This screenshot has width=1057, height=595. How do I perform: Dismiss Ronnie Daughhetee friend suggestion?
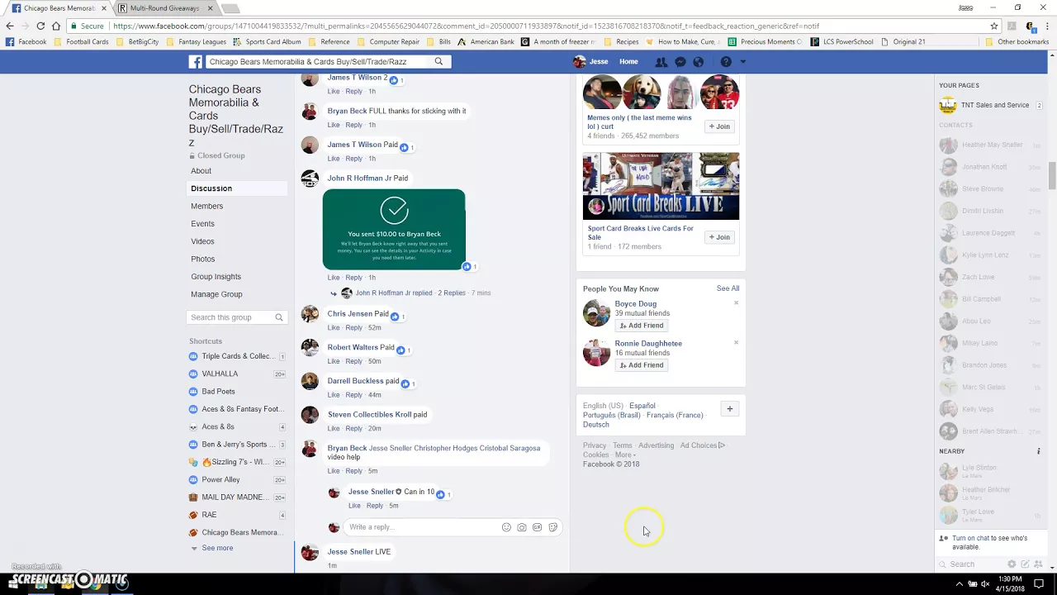tap(736, 342)
